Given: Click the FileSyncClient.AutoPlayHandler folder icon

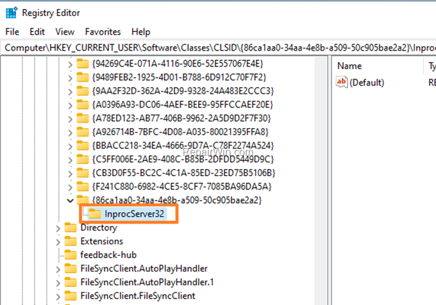Looking at the screenshot, I should (x=71, y=268).
